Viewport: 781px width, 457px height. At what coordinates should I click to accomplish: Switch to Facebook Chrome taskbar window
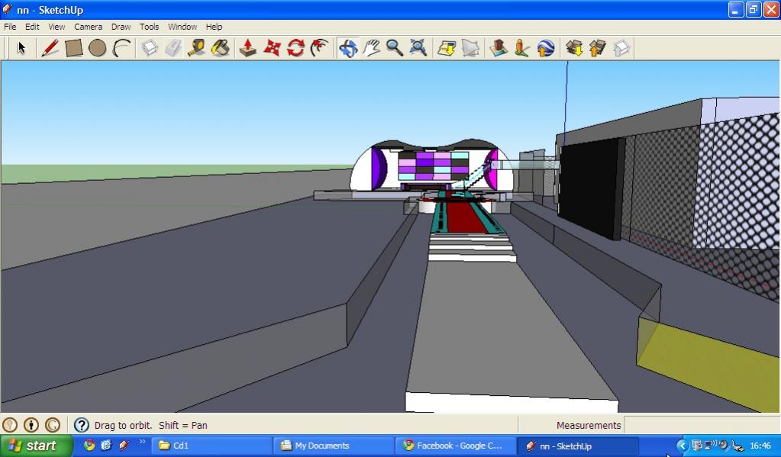point(455,446)
